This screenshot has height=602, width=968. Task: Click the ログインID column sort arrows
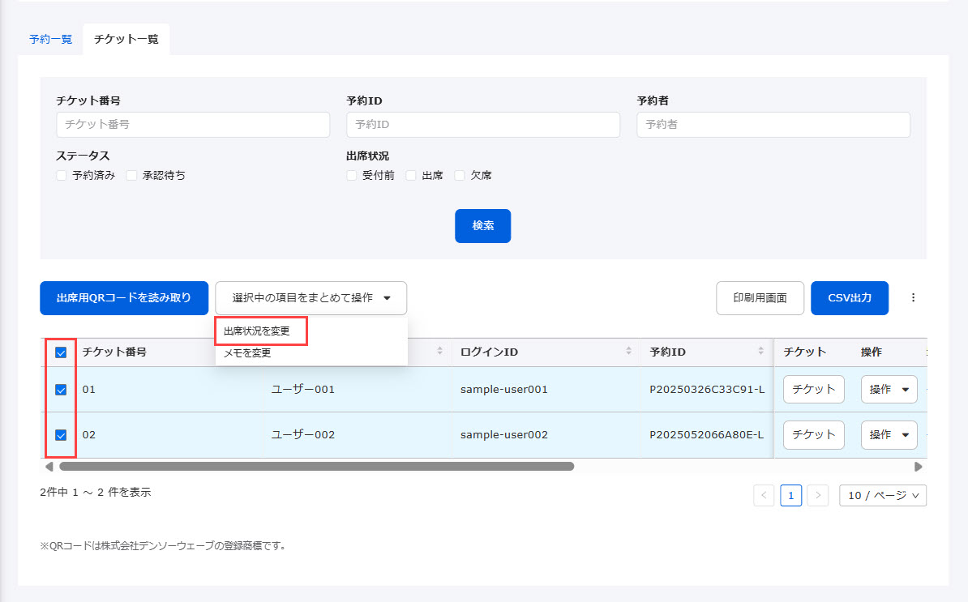point(628,352)
